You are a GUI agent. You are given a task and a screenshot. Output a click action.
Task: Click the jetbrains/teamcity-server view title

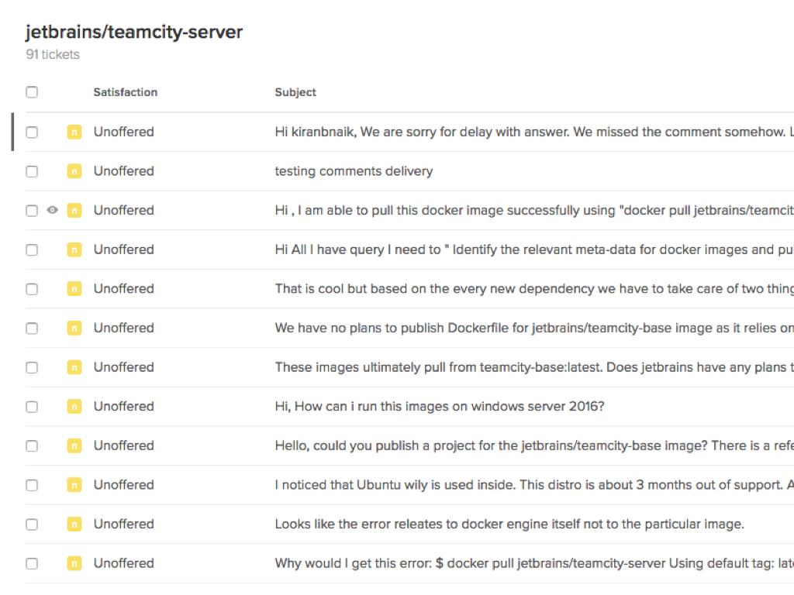pyautogui.click(x=134, y=32)
